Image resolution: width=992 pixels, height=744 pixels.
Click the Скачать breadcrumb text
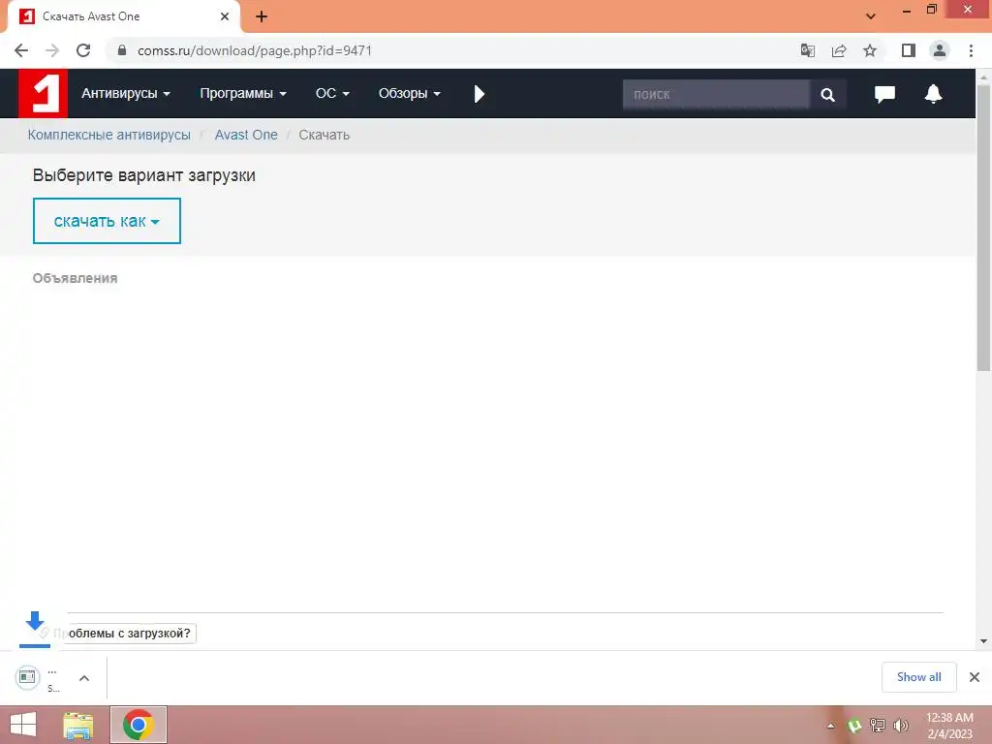click(324, 135)
